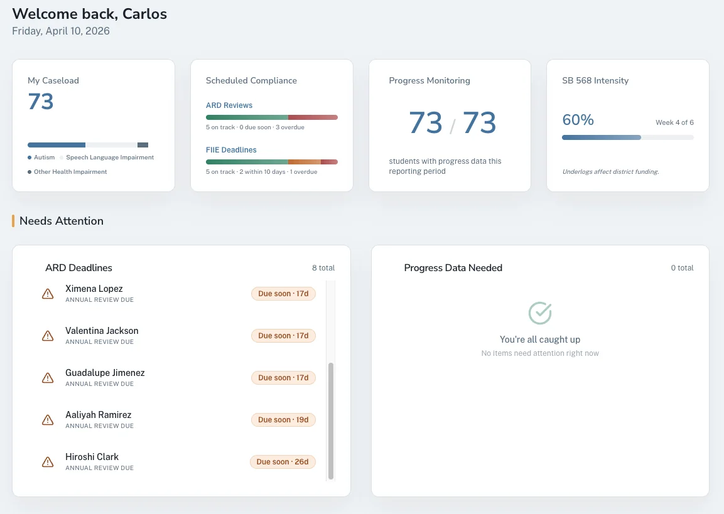Click the warning triangle next to Hiroshi Clark

point(48,461)
